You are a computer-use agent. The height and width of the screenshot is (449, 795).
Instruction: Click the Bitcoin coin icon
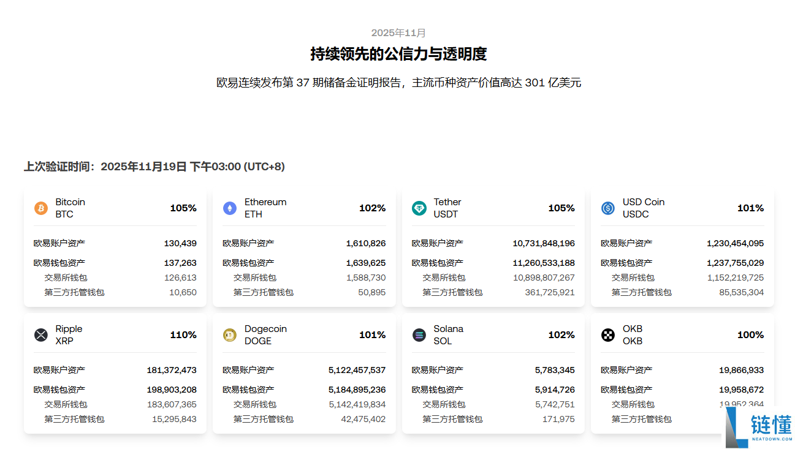click(41, 208)
